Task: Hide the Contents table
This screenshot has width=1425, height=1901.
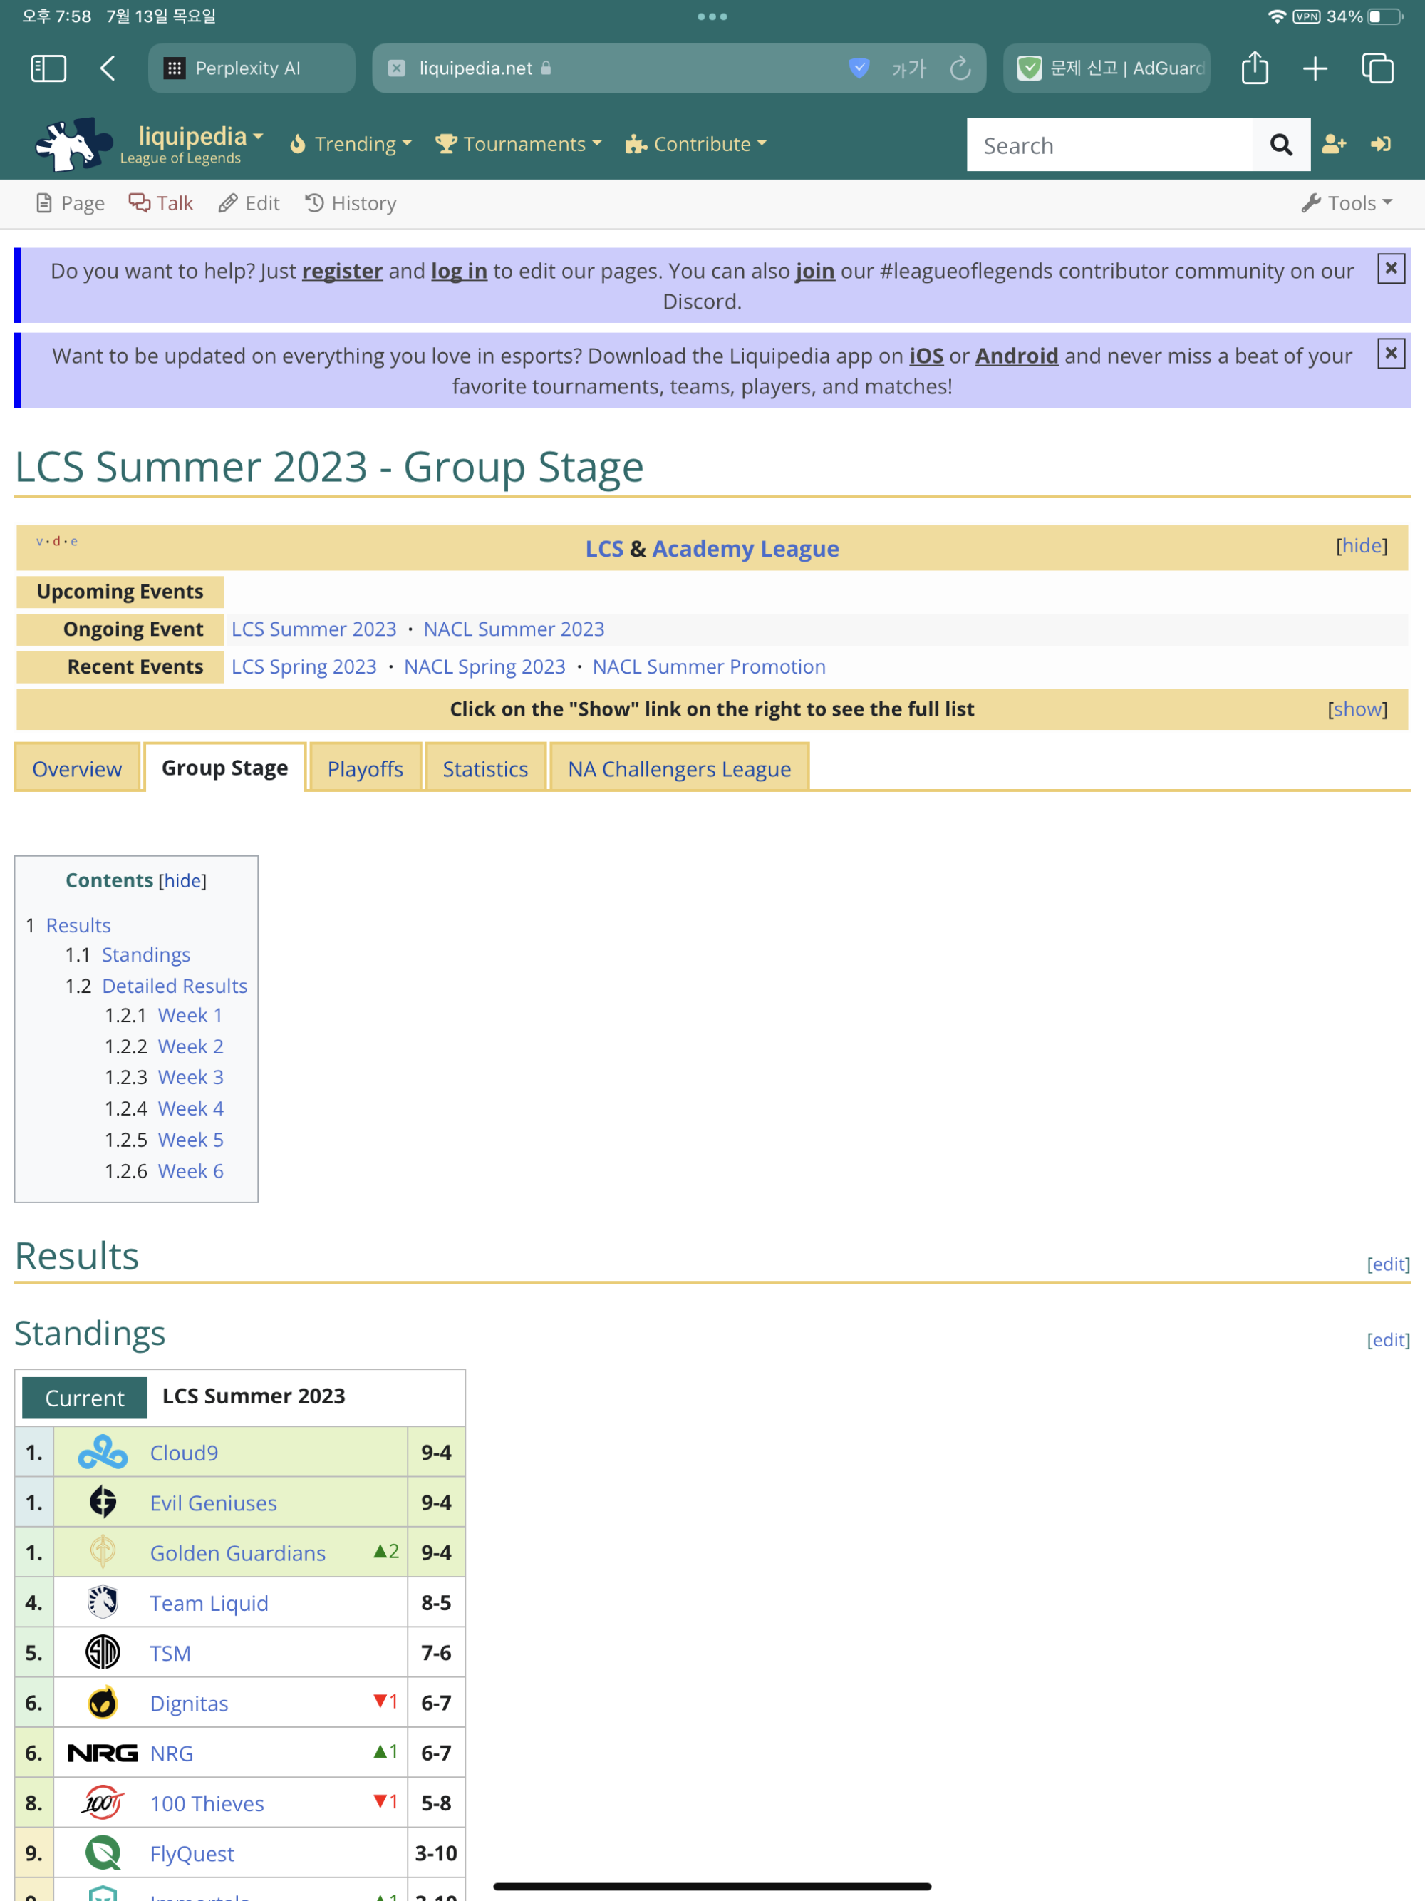Action: click(182, 880)
